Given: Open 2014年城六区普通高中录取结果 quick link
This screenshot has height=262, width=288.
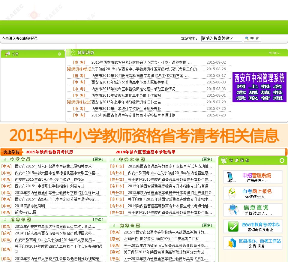Looking at the screenshot, I should click(145, 152).
